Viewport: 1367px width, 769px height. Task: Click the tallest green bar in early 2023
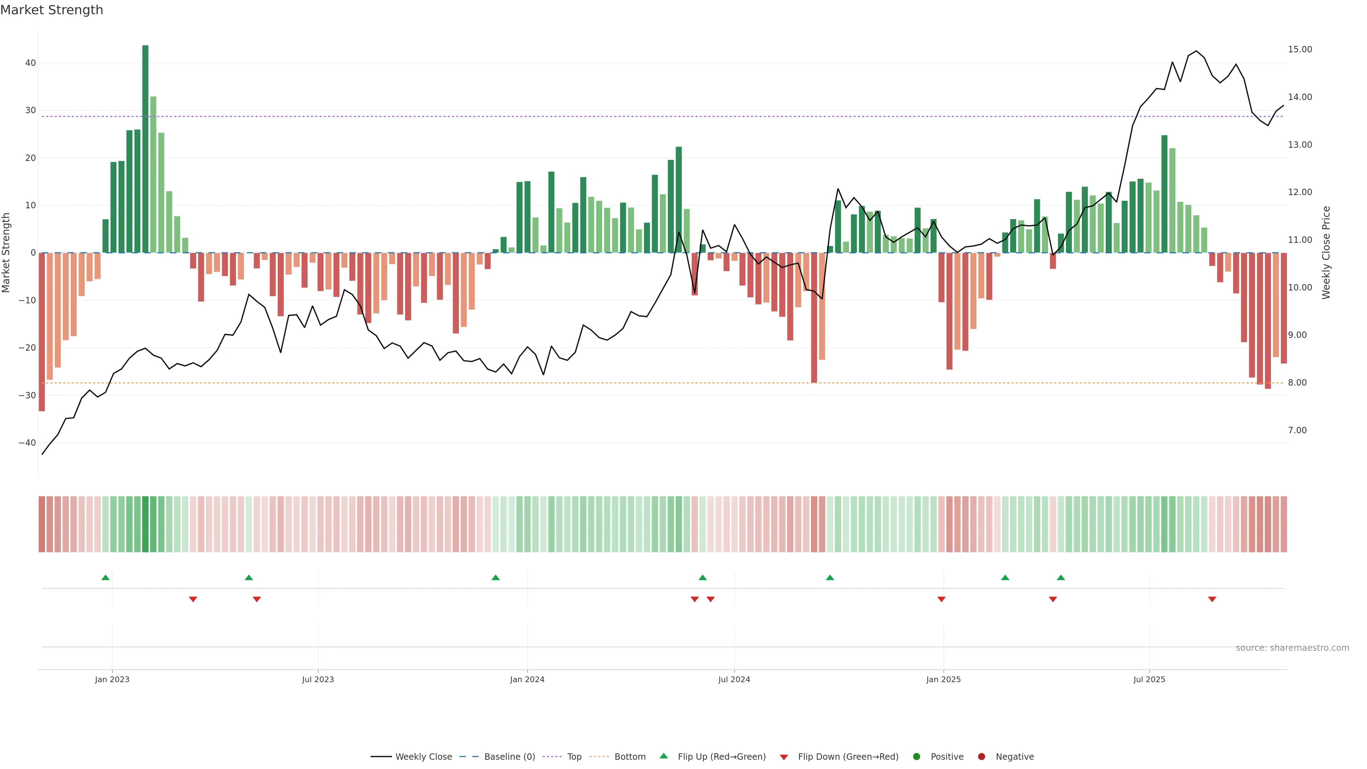pyautogui.click(x=145, y=148)
